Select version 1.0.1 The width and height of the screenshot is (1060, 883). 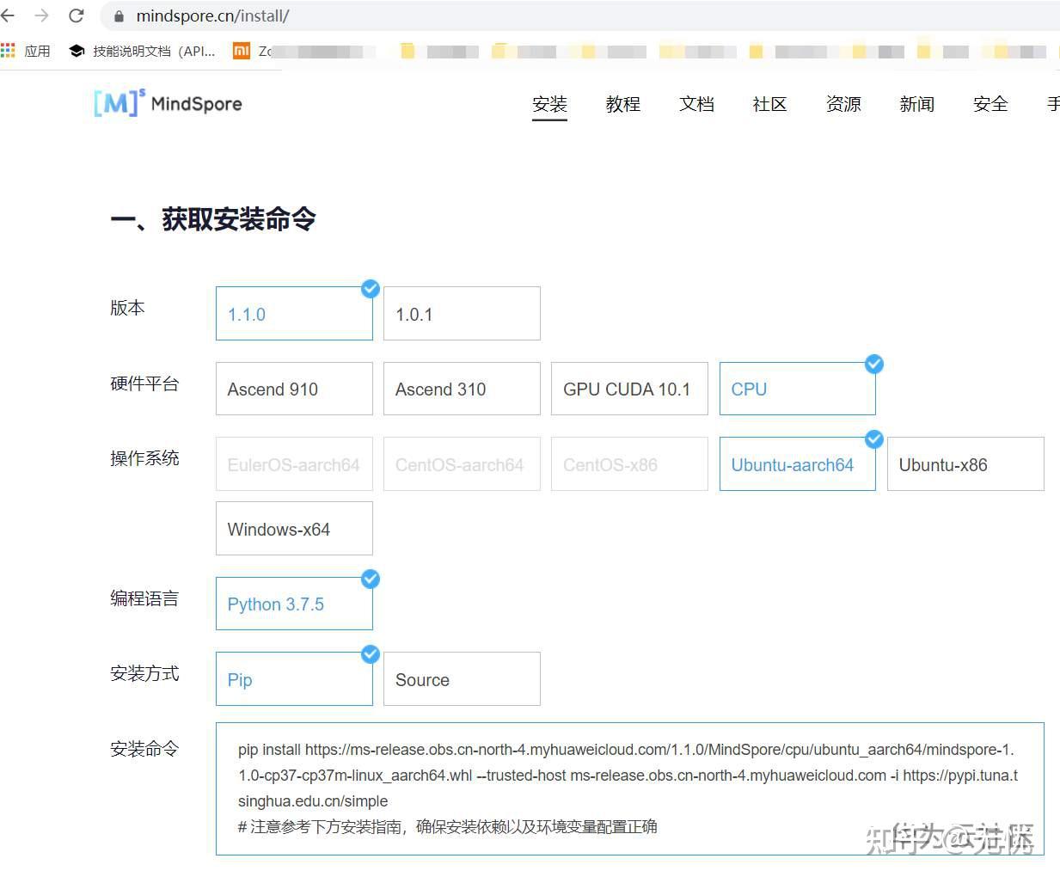tap(461, 313)
